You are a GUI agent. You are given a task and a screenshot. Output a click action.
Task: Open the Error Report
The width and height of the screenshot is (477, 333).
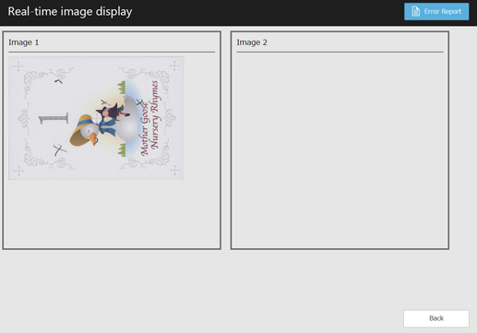pyautogui.click(x=436, y=12)
